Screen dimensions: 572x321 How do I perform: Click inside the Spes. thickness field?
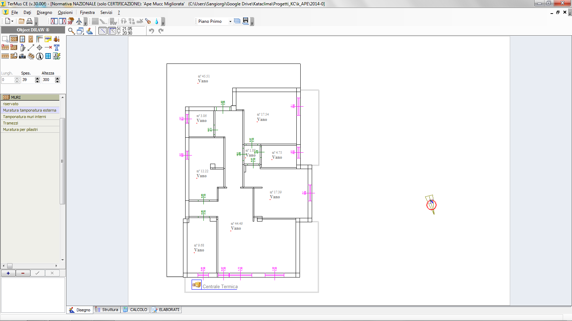pyautogui.click(x=28, y=80)
